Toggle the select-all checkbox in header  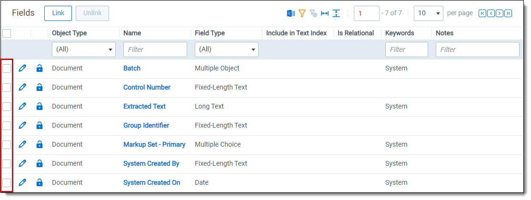point(7,33)
